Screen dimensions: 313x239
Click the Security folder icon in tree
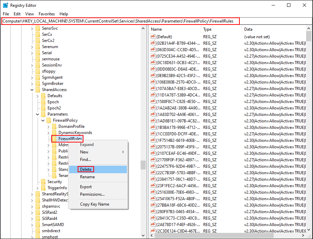tap(43, 182)
